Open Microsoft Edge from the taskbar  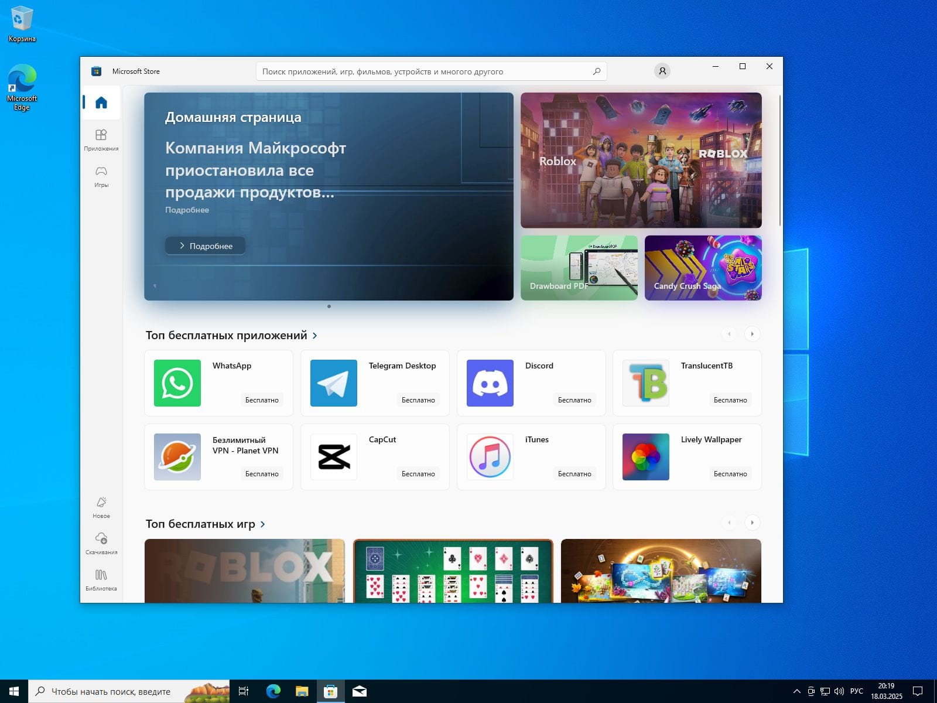point(273,691)
